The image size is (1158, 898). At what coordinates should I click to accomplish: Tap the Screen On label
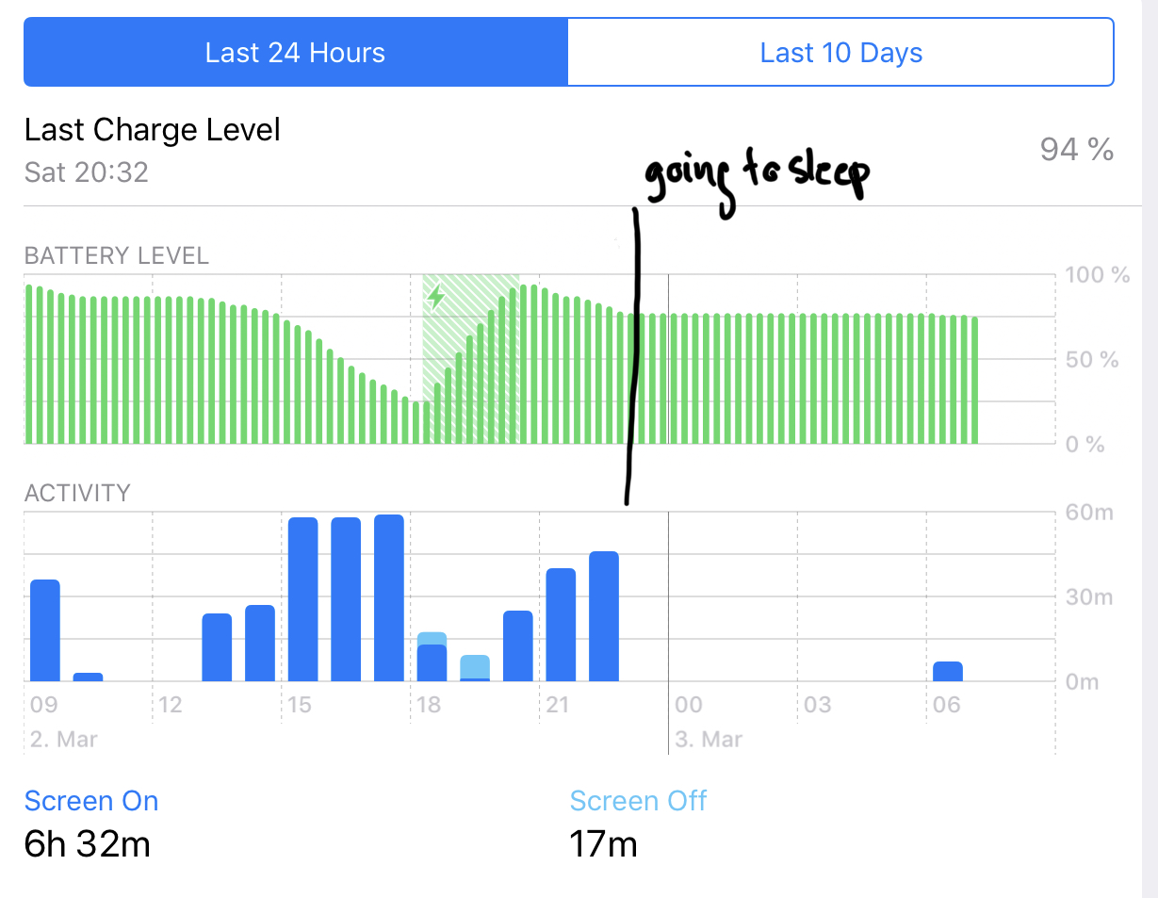coord(91,801)
